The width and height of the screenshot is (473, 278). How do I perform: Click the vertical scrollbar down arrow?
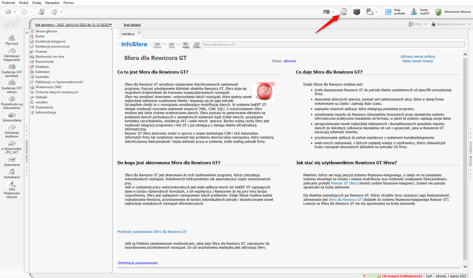[465, 266]
